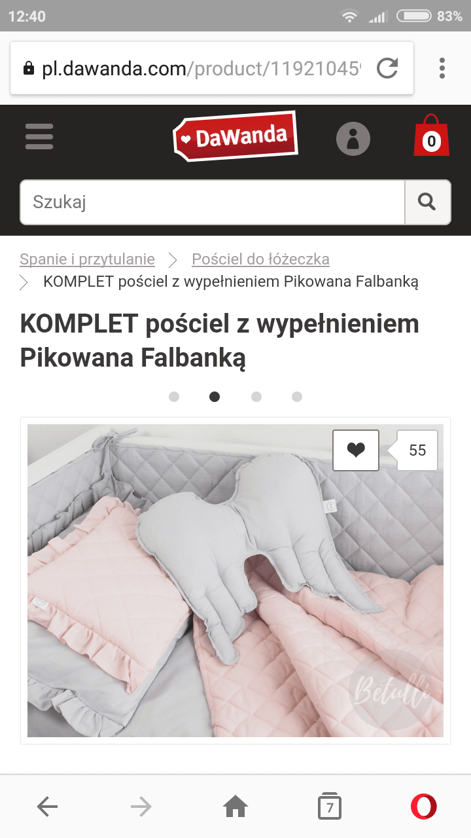Open the red shopping bag cart
The image size is (471, 838).
pos(431,135)
